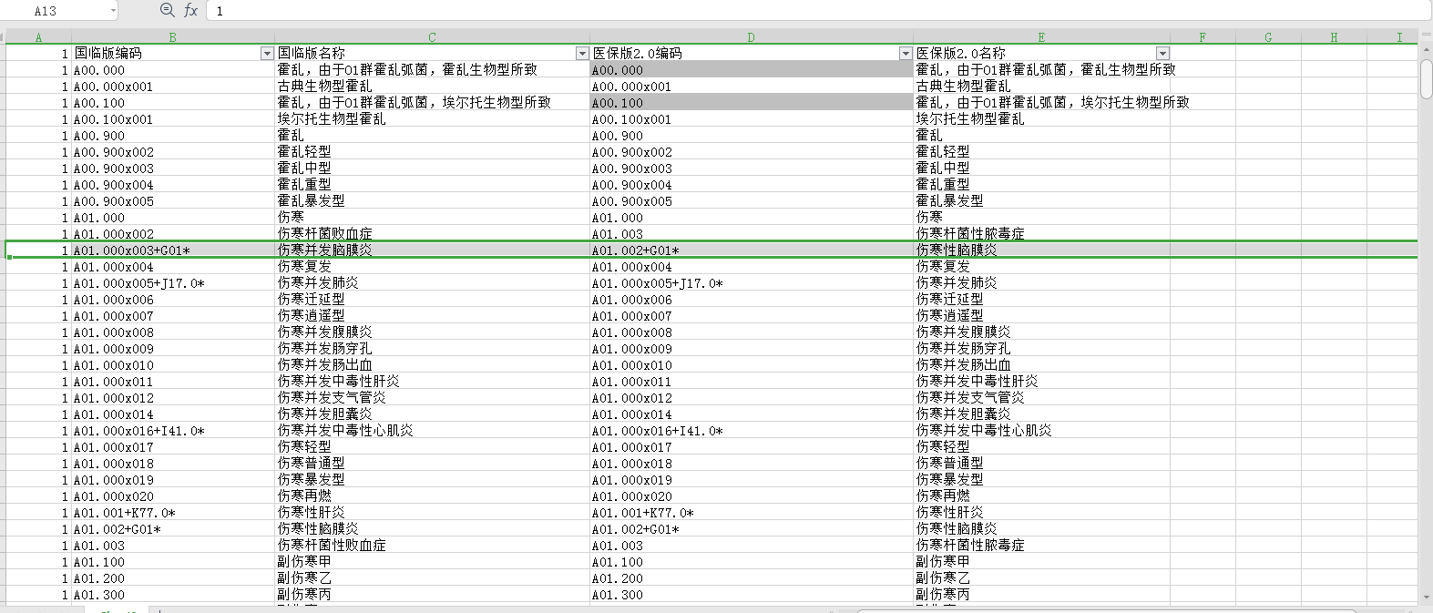
Task: Click cell 伤寒并发中毒性肝炎 in 国临版名称 column
Action: [x=433, y=382]
